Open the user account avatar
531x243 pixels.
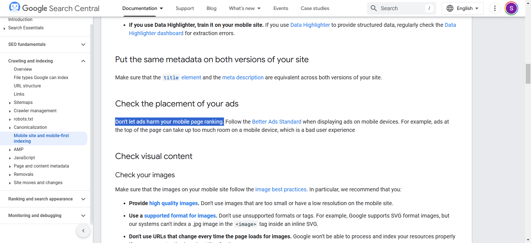[511, 8]
